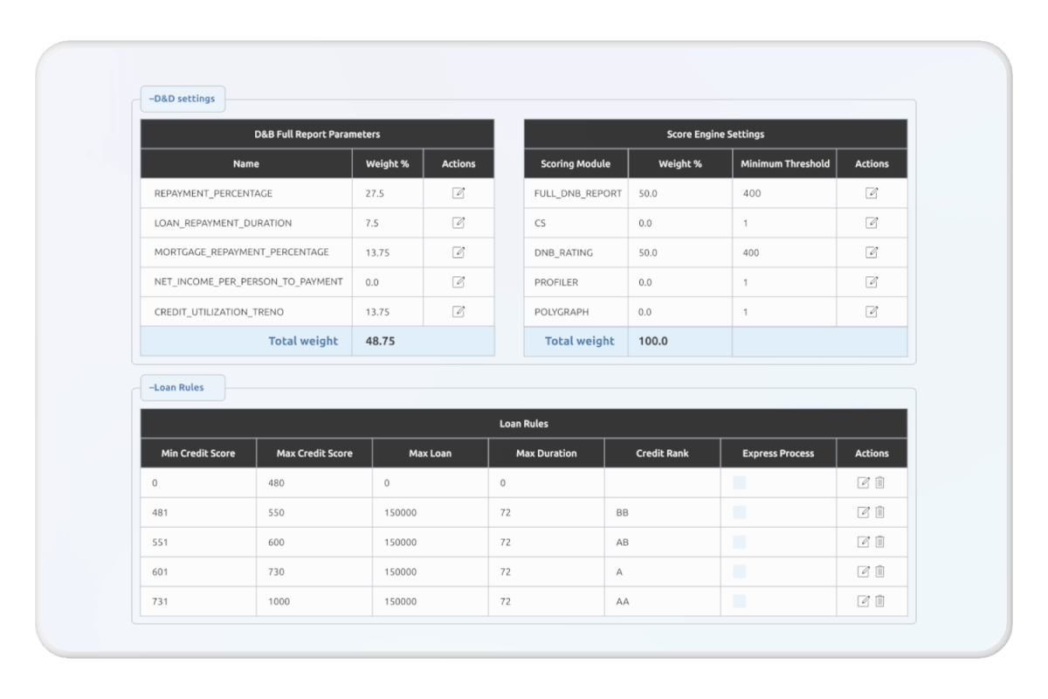
Task: Toggle Express Process for BB rank rule
Action: (740, 512)
